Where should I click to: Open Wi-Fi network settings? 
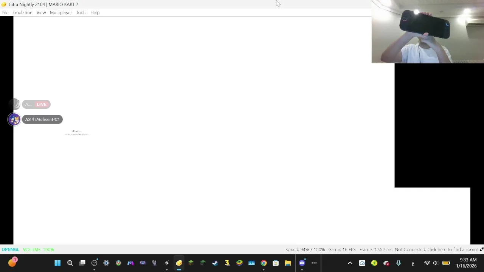(427, 263)
